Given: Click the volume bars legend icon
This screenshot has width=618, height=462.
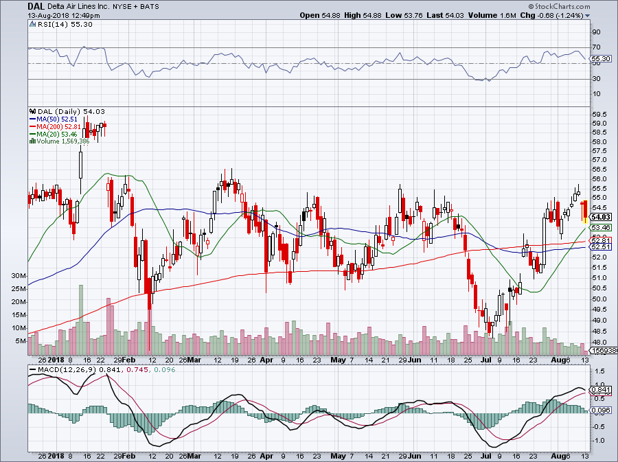Looking at the screenshot, I should [x=33, y=141].
